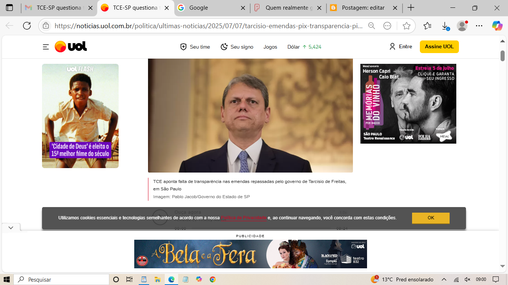Screen dimensions: 508x285
Task: Open the tab actions menu icon
Action: [9, 8]
